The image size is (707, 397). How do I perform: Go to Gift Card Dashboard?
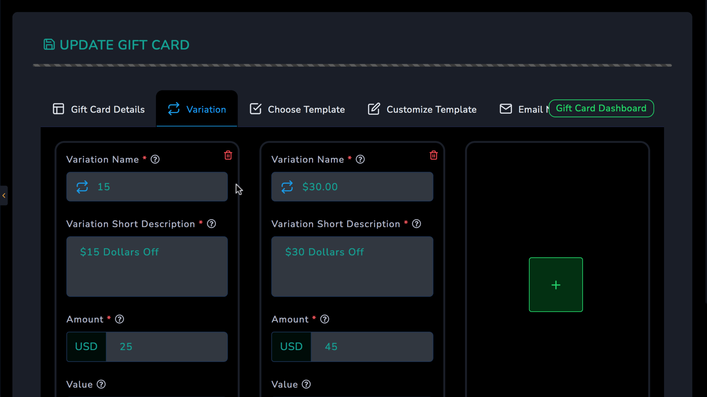coord(601,108)
